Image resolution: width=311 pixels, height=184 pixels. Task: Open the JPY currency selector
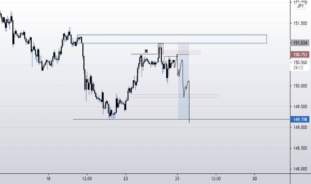[300, 6]
